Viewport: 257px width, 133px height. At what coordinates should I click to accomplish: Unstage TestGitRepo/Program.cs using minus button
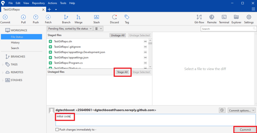click(x=145, y=63)
